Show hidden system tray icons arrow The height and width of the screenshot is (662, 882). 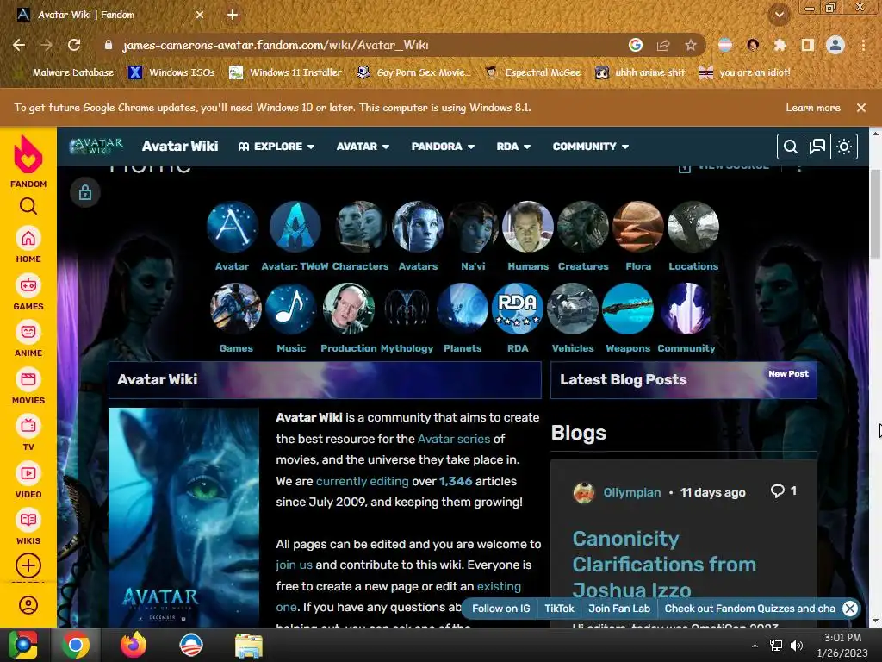coord(755,645)
